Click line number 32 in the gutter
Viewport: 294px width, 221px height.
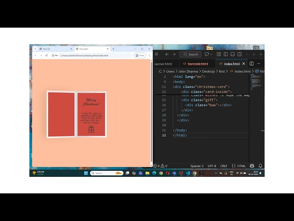(x=164, y=135)
